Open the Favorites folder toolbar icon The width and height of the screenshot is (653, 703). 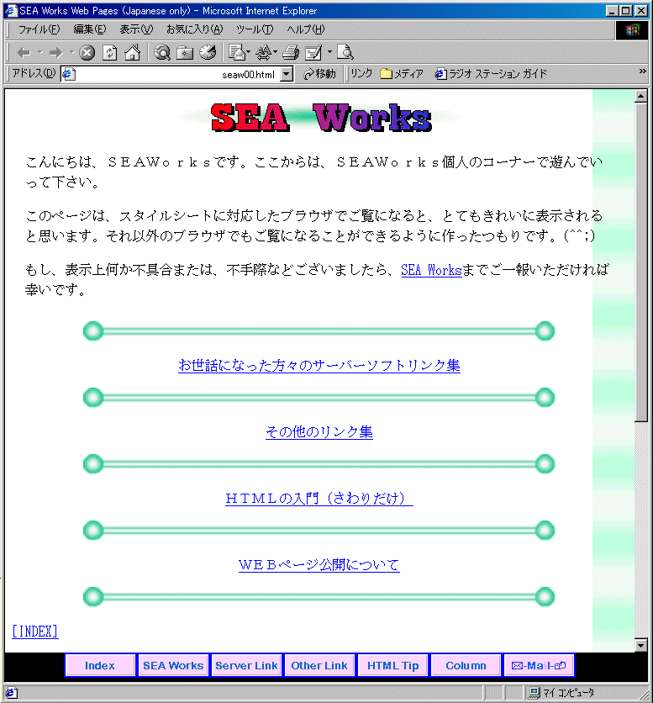(x=185, y=53)
